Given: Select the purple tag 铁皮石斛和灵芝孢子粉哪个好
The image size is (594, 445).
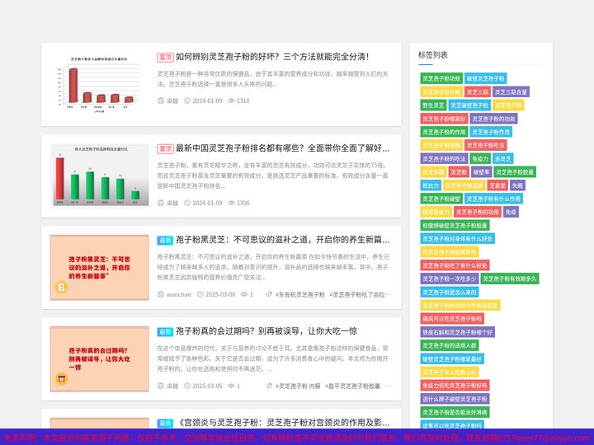Looking at the screenshot, I should pos(458,332).
